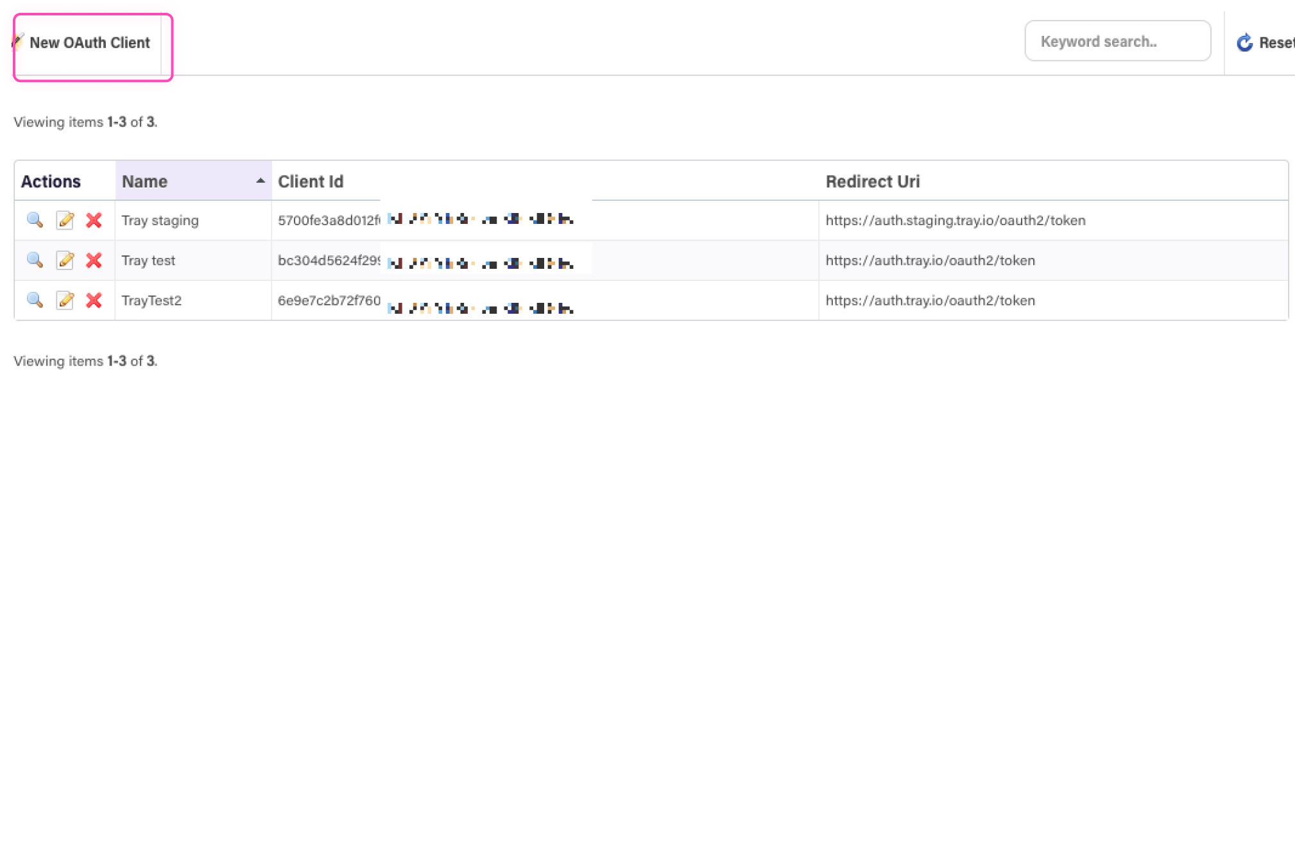Sort table by Name column header
The image size is (1295, 861).
tap(145, 182)
